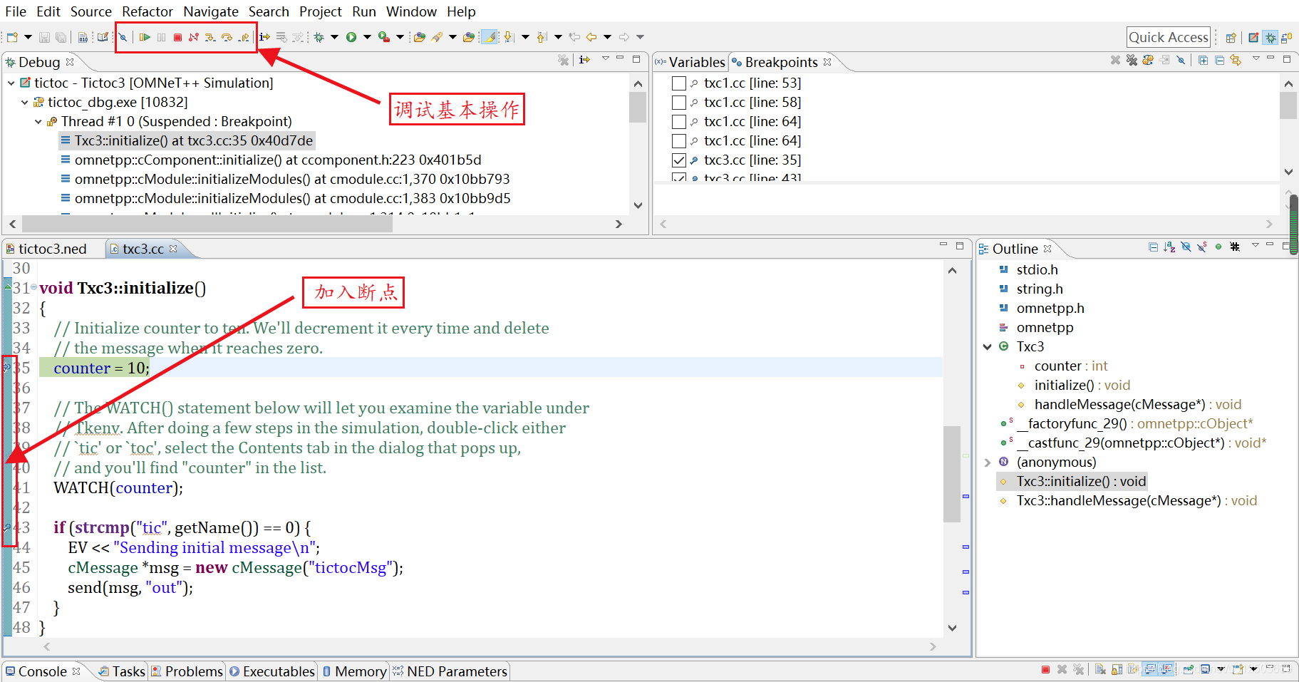Enable the txc1.cc line 53 breakpoint
This screenshot has height=682, width=1299.
[x=679, y=83]
